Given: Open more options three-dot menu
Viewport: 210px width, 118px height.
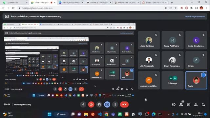Looking at the screenshot, I should pos(115,105).
